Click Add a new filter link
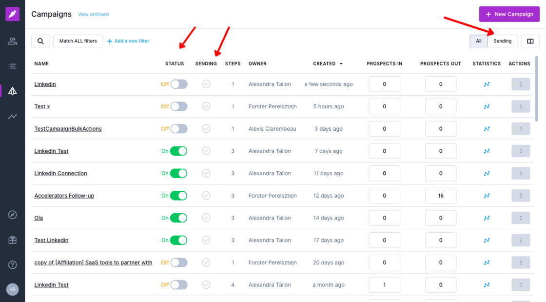 (x=128, y=41)
